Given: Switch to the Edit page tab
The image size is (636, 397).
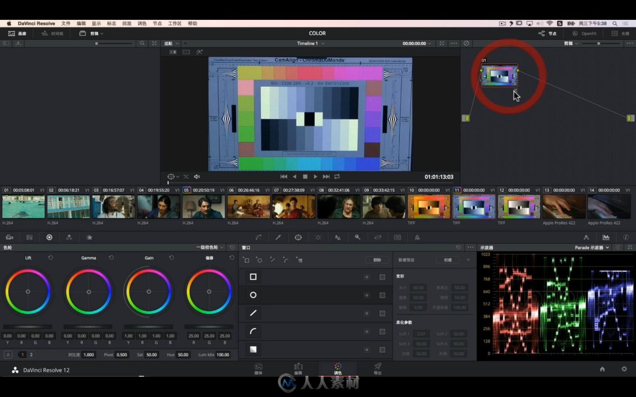Looking at the screenshot, I should point(298,369).
